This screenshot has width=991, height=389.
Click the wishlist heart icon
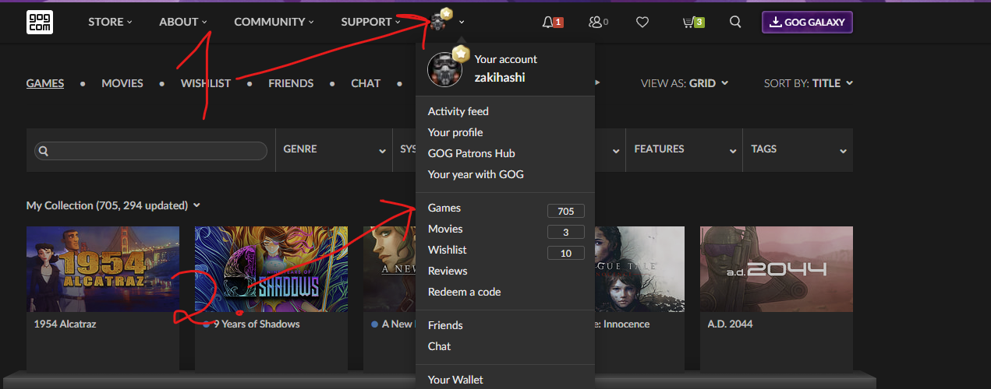tap(642, 22)
